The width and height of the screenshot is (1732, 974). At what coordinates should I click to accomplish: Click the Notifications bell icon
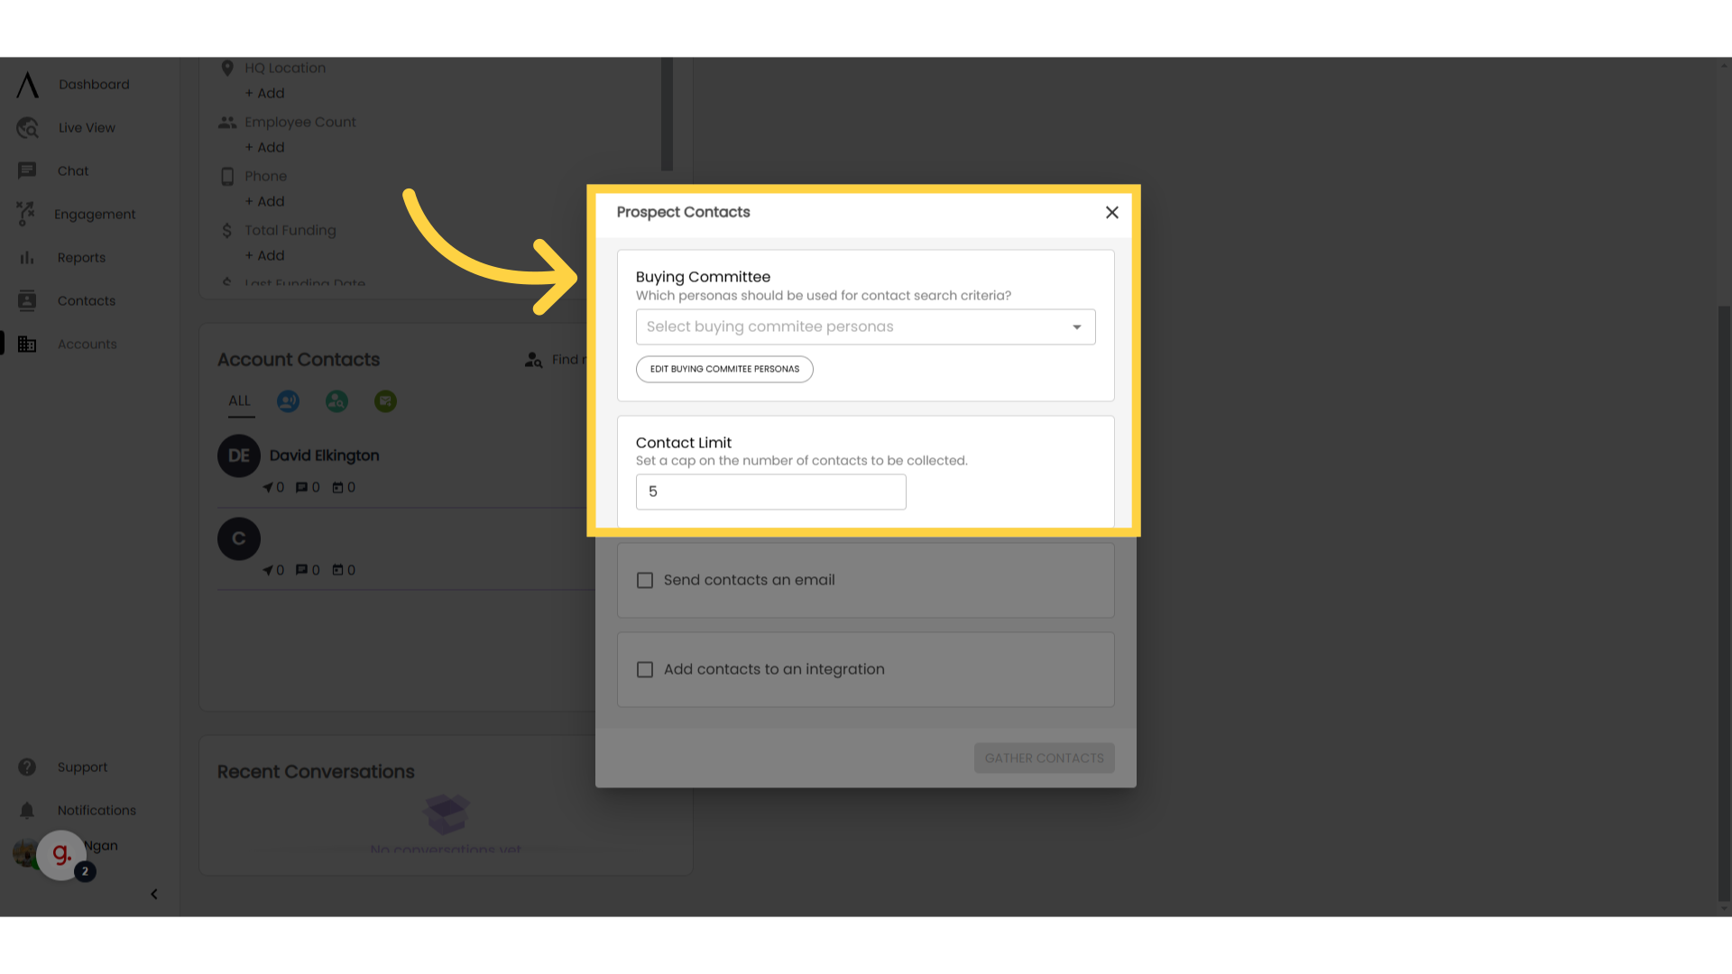[x=26, y=810]
